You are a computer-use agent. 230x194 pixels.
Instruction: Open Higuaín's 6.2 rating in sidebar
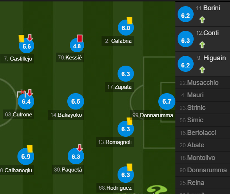coord(186,64)
